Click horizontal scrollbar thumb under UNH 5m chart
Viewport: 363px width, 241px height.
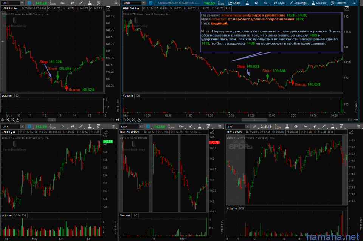52,120
